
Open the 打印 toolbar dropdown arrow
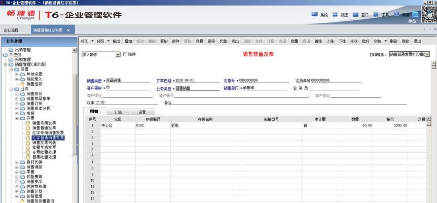(x=92, y=41)
